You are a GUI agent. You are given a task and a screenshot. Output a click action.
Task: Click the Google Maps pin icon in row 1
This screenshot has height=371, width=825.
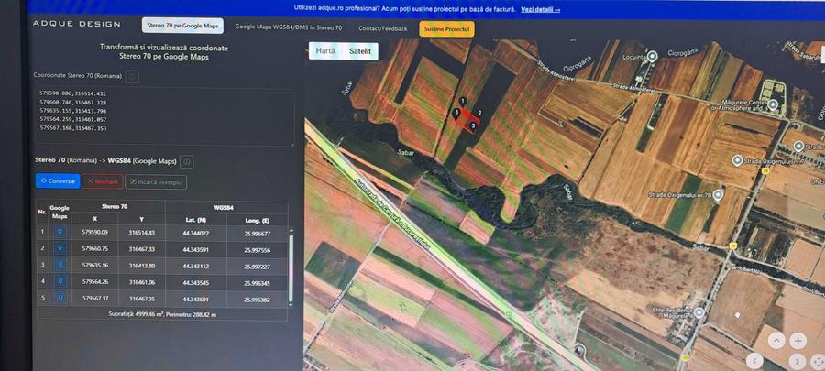tap(60, 232)
